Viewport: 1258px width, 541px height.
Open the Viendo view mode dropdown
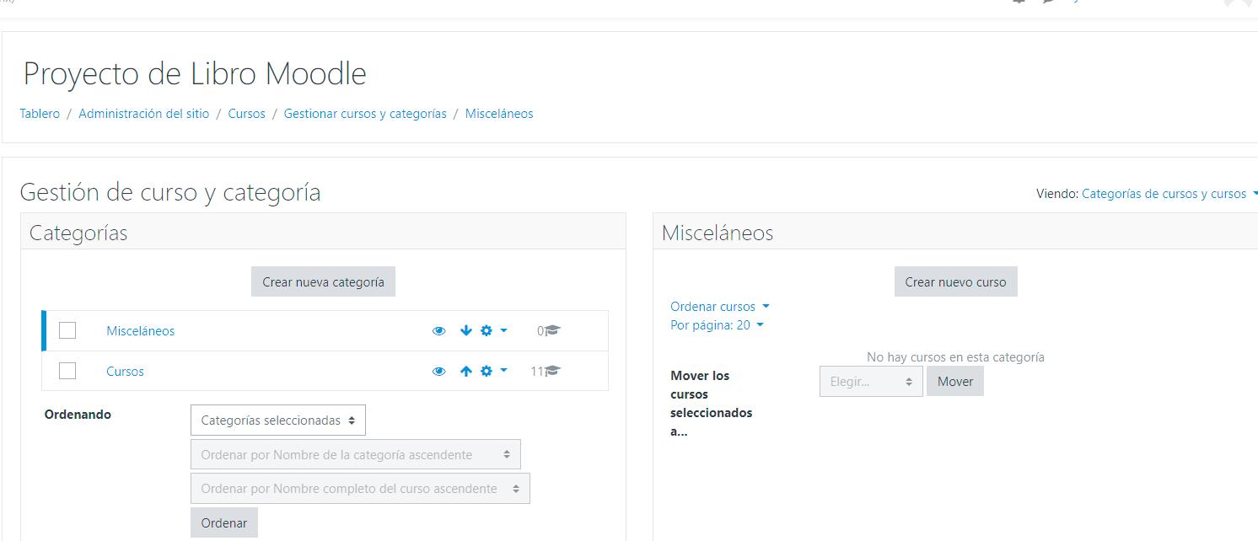coord(1169,194)
